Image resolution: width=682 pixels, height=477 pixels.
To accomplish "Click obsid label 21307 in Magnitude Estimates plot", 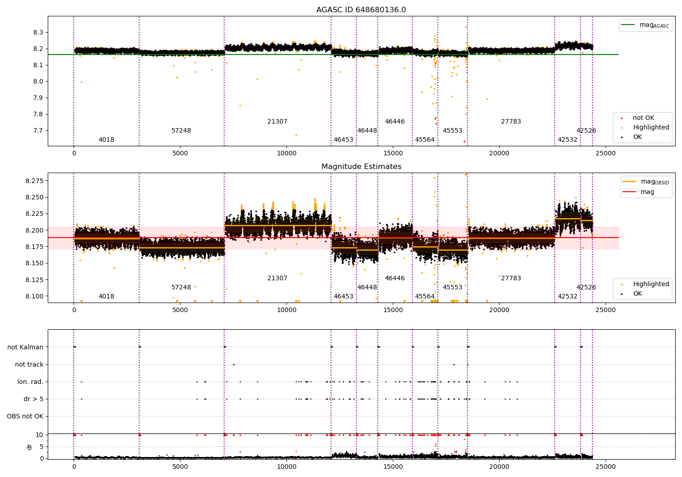I will pos(277,278).
